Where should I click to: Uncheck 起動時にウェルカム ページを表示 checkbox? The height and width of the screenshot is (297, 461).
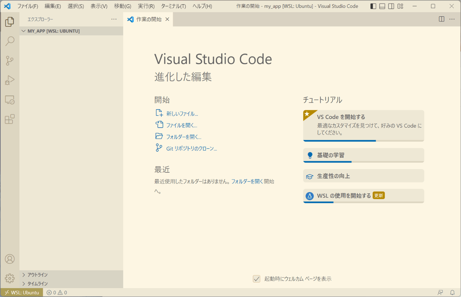[257, 279]
